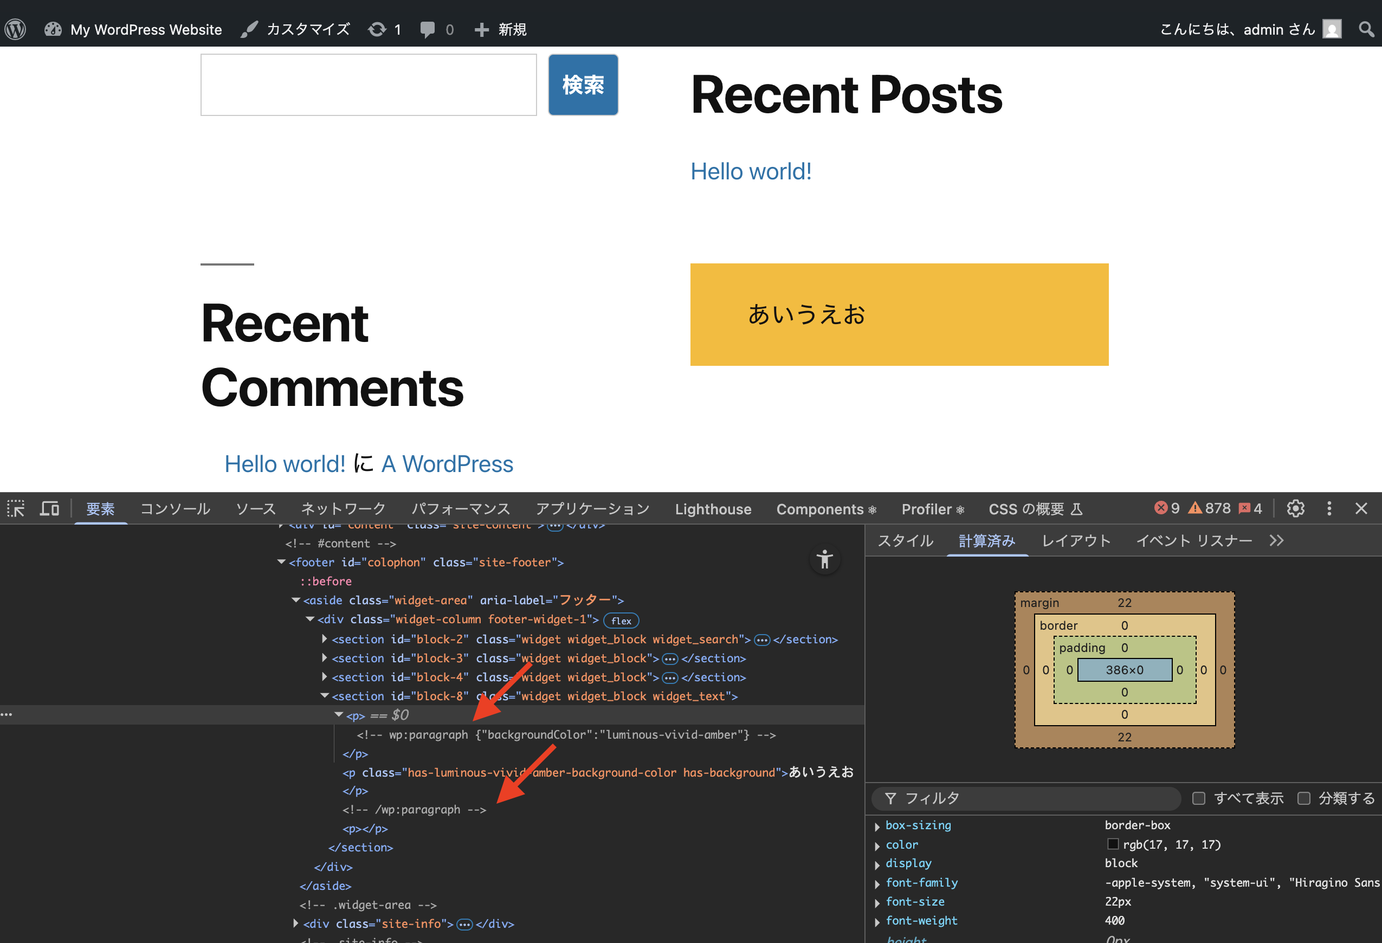The image size is (1382, 943).
Task: Enable the すべて表示 checkbox
Action: tap(1199, 798)
